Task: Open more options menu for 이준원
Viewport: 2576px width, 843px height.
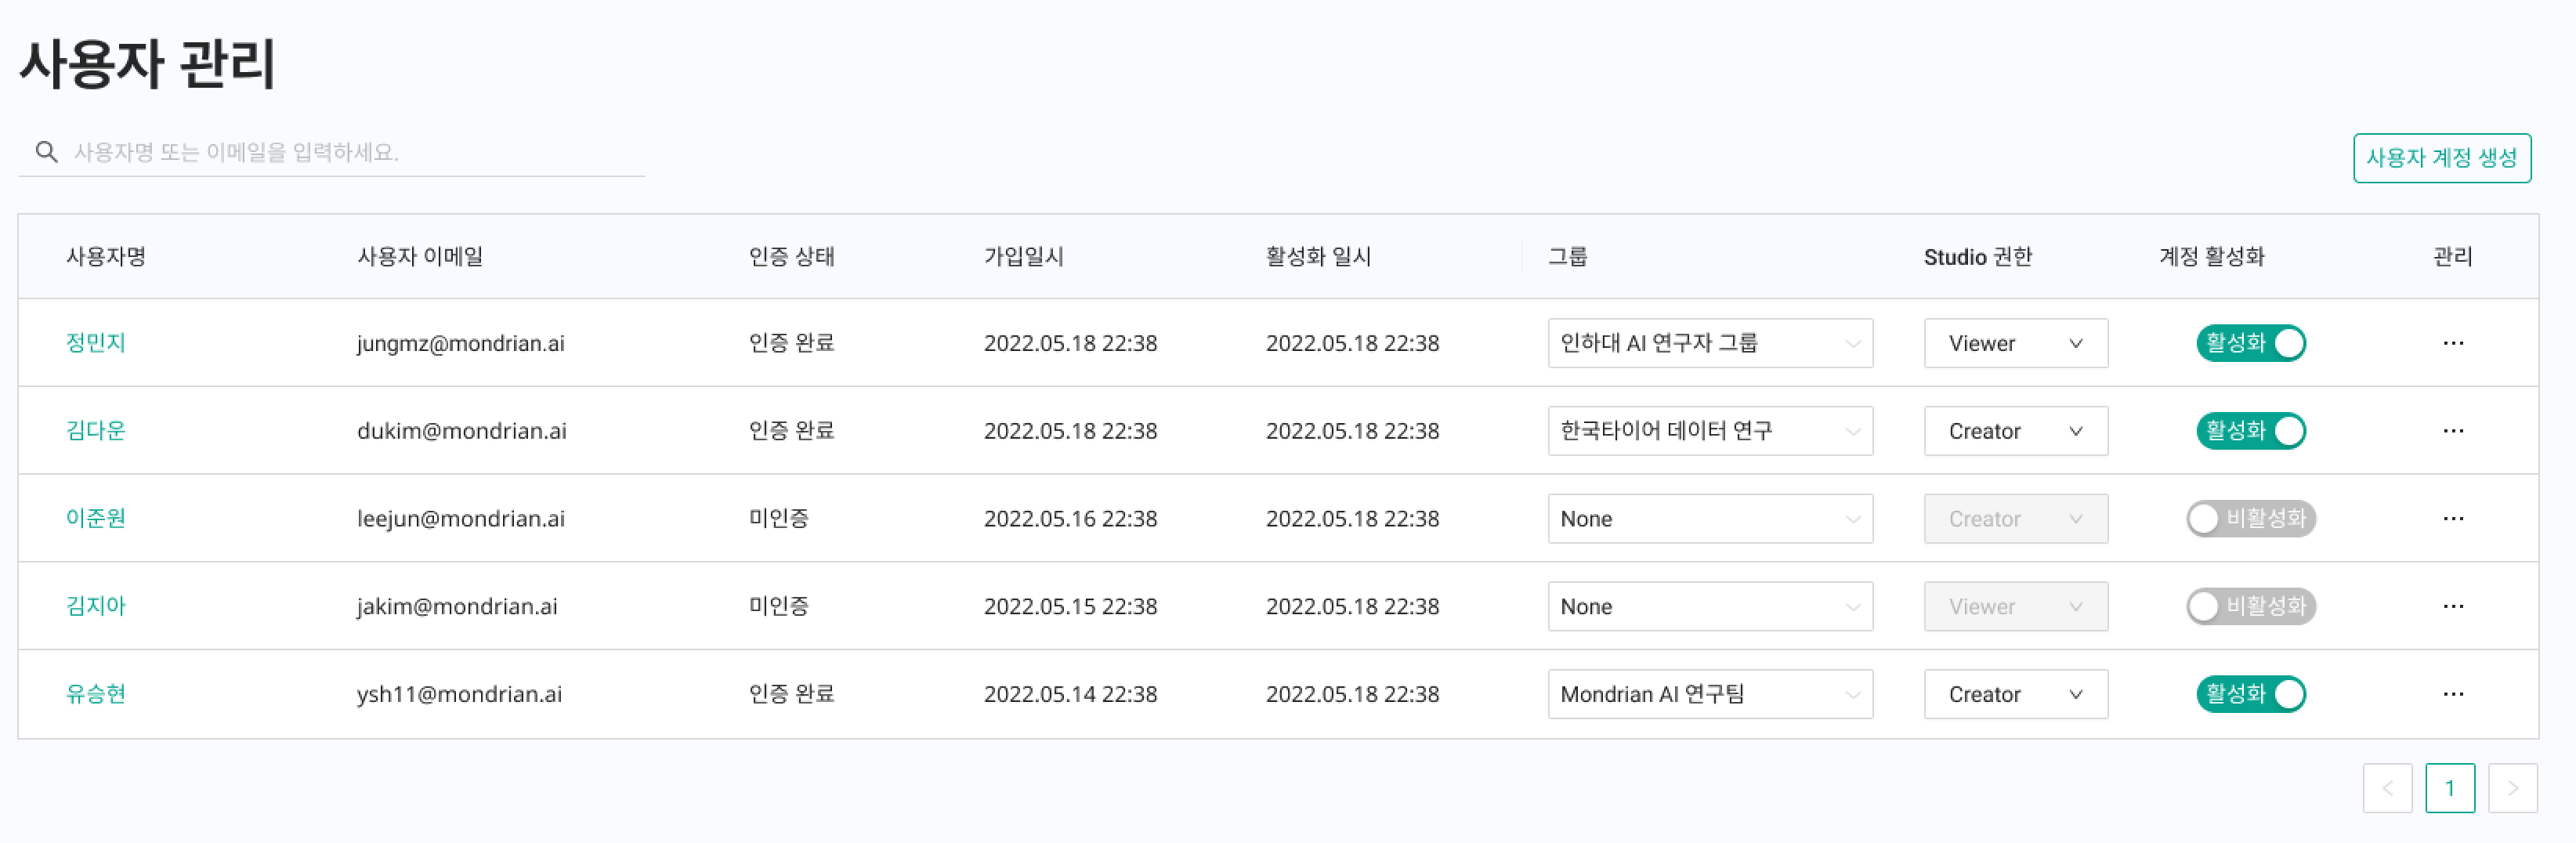Action: [x=2452, y=519]
